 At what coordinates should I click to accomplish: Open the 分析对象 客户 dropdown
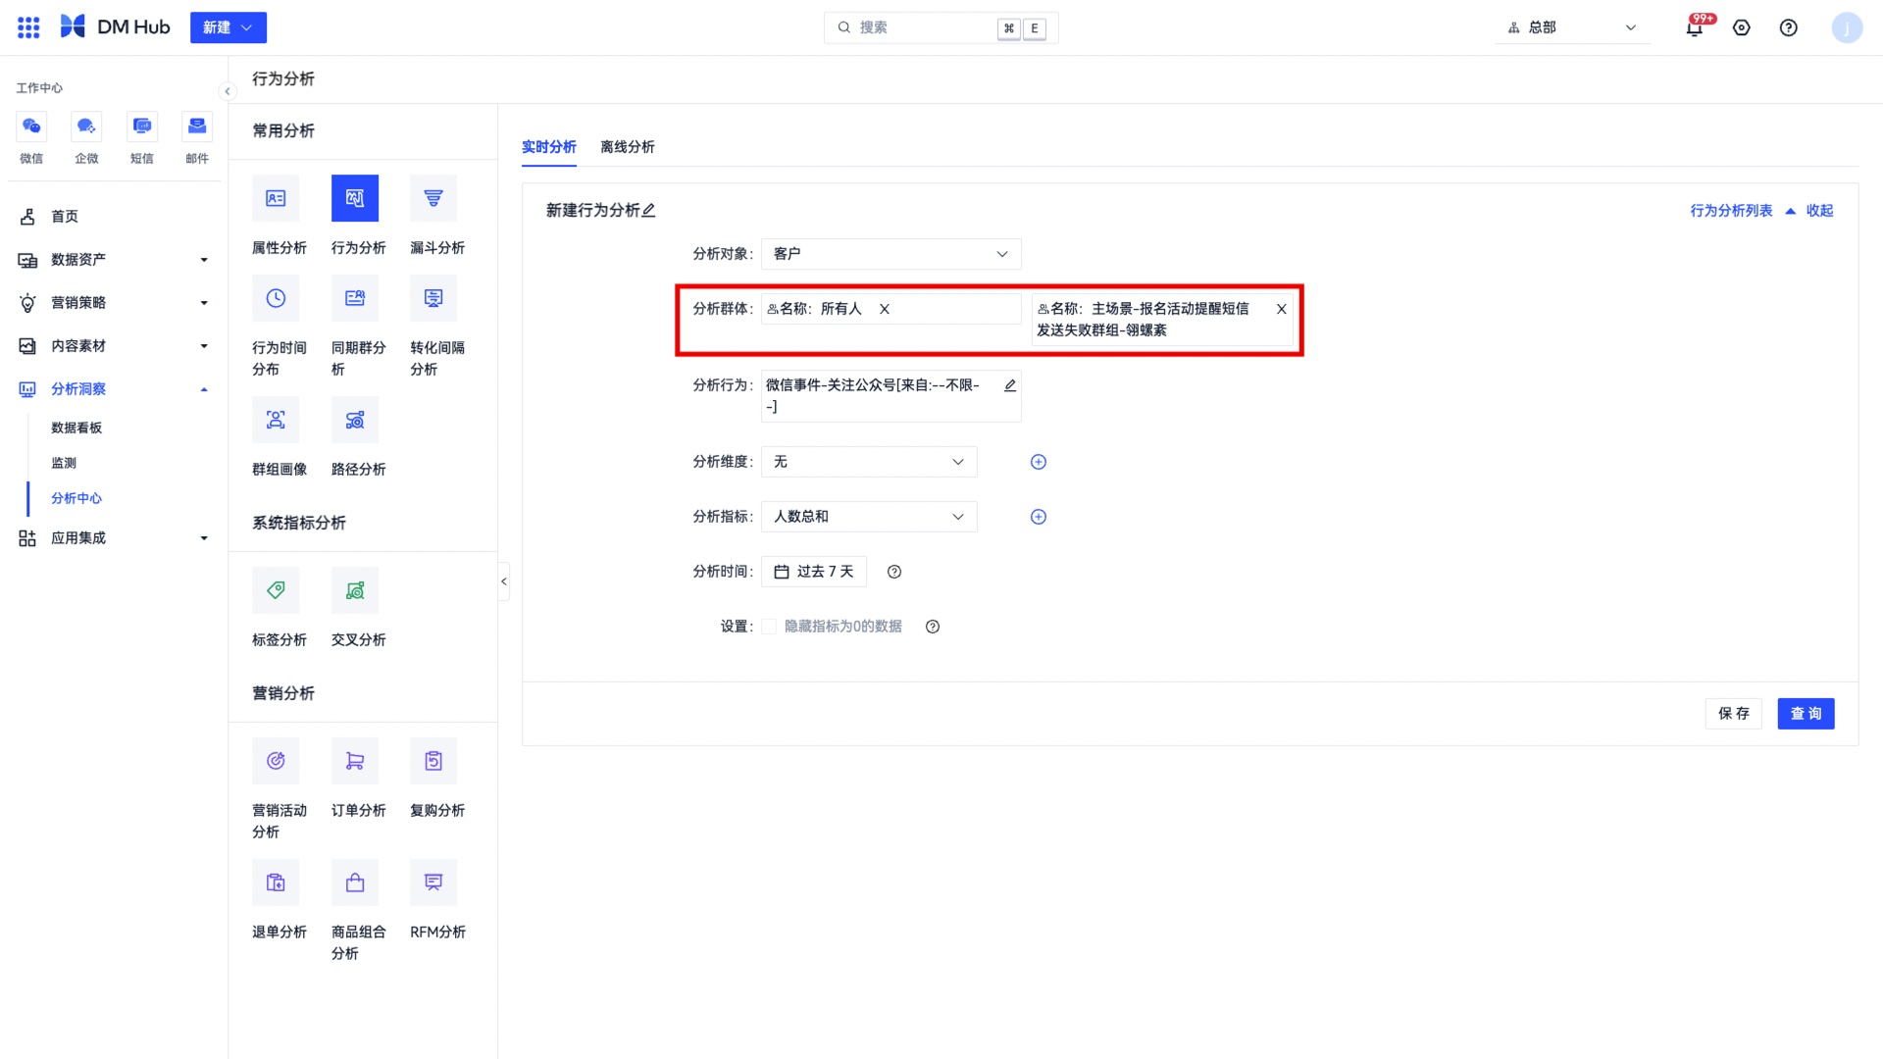pos(891,254)
